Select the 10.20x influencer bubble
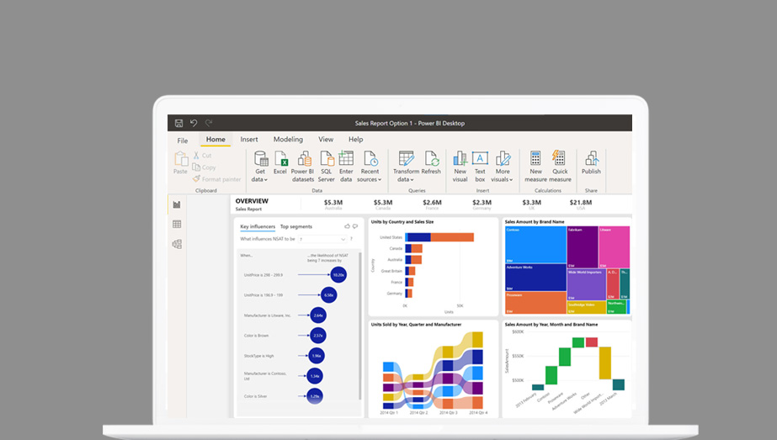 [338, 274]
